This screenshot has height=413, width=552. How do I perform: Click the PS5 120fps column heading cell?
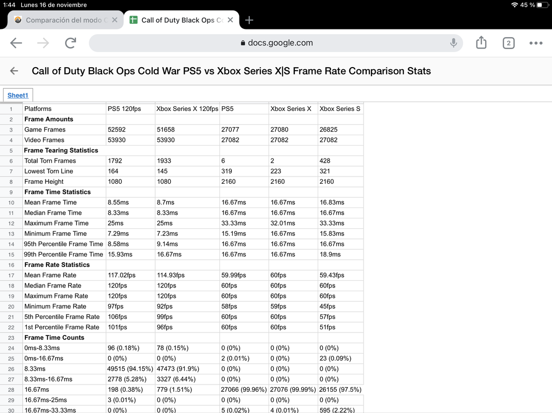pyautogui.click(x=130, y=109)
